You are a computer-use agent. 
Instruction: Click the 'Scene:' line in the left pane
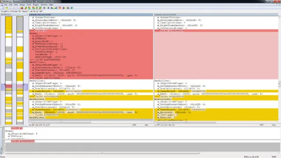coord(34,33)
